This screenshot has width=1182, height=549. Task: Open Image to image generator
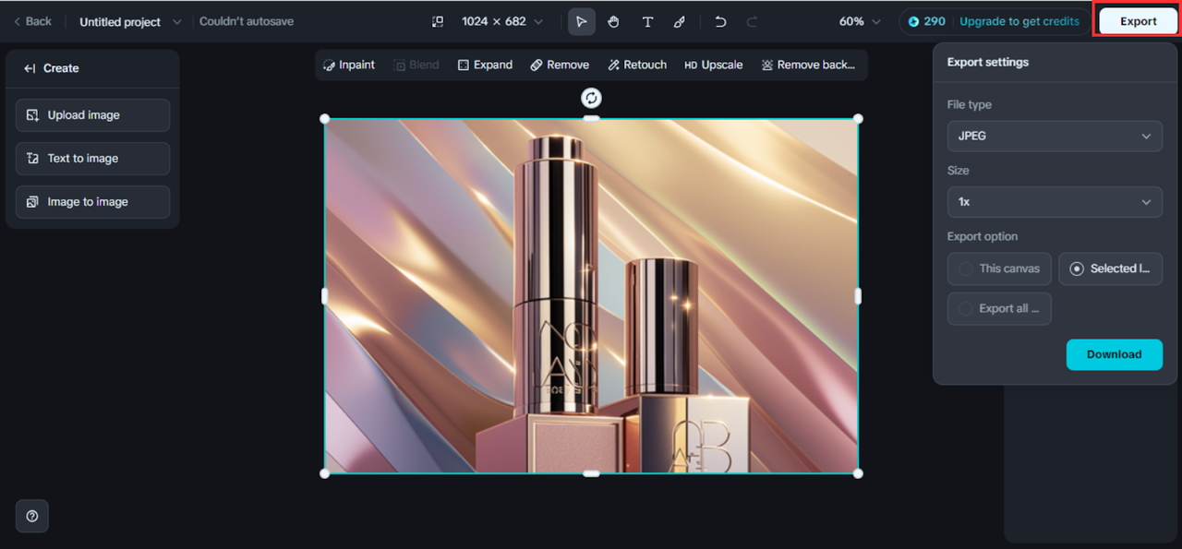click(93, 202)
